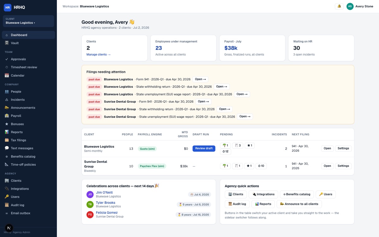Click the Integrations quick action button
Viewport: 379px width, 237px height.
263,194
